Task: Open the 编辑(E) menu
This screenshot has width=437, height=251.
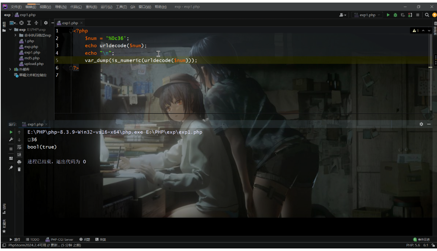Action: [31, 7]
